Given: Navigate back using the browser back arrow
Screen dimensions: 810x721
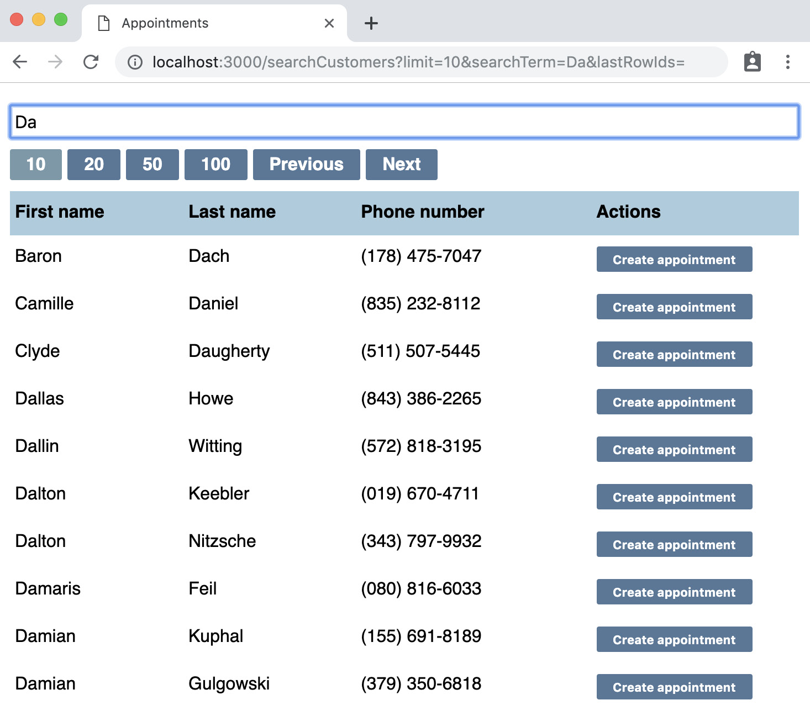Looking at the screenshot, I should pos(20,62).
